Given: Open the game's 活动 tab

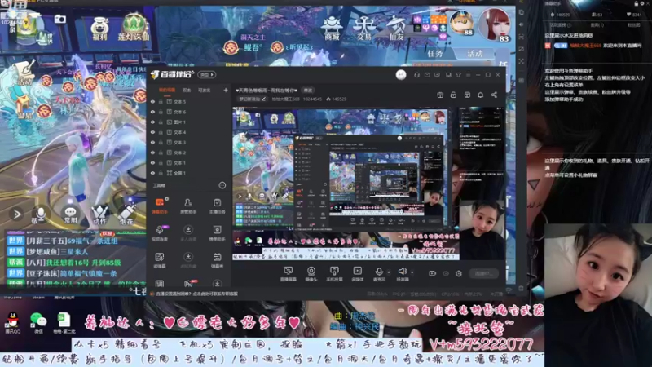Looking at the screenshot, I should click(x=474, y=53).
